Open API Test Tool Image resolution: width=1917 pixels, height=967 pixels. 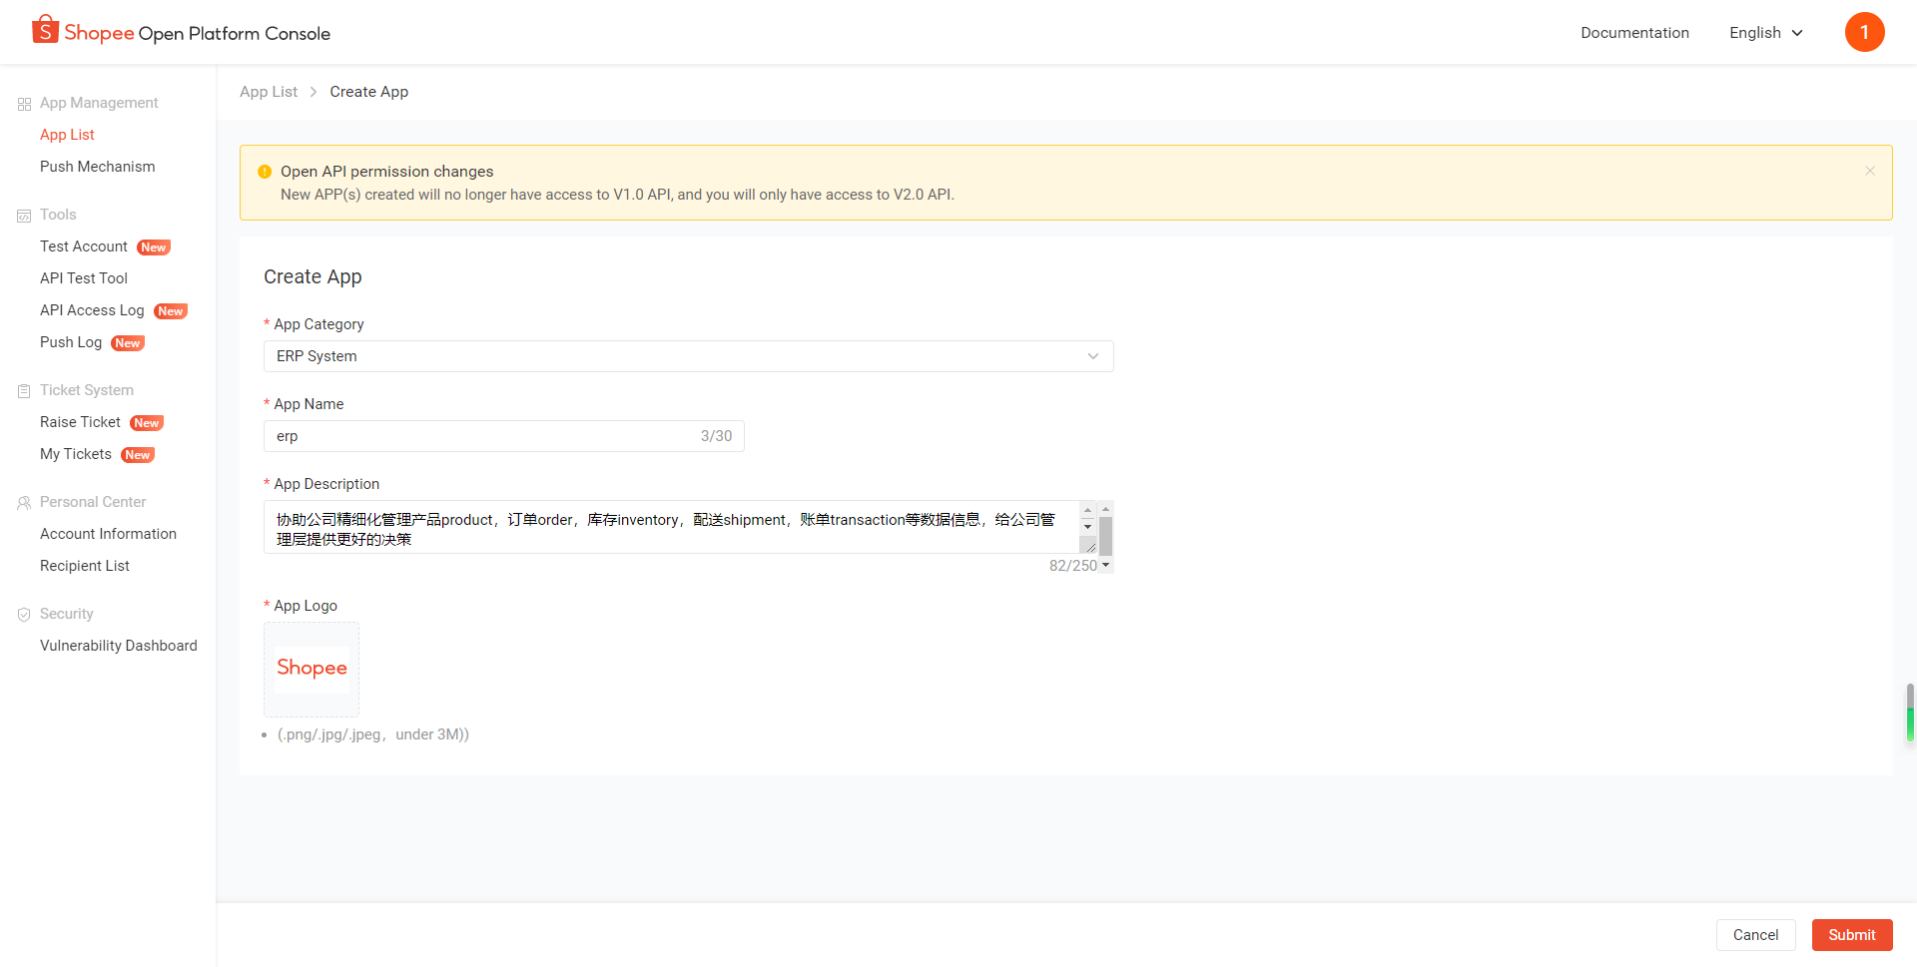click(84, 278)
